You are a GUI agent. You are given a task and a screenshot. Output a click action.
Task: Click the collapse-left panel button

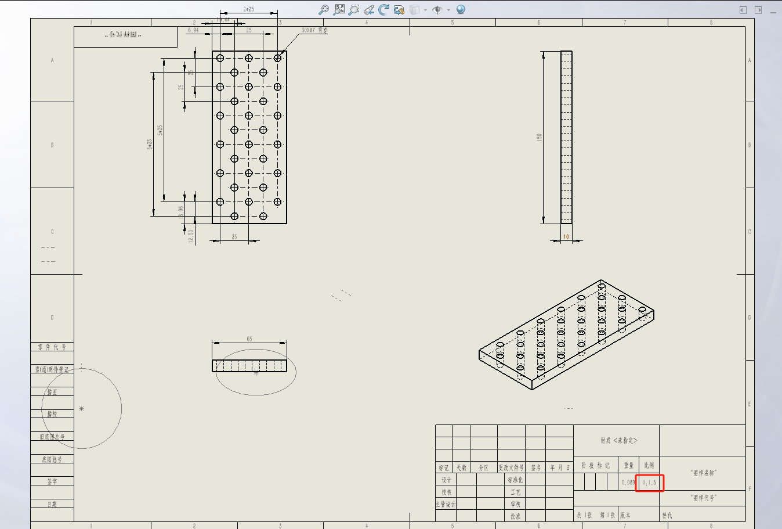743,10
